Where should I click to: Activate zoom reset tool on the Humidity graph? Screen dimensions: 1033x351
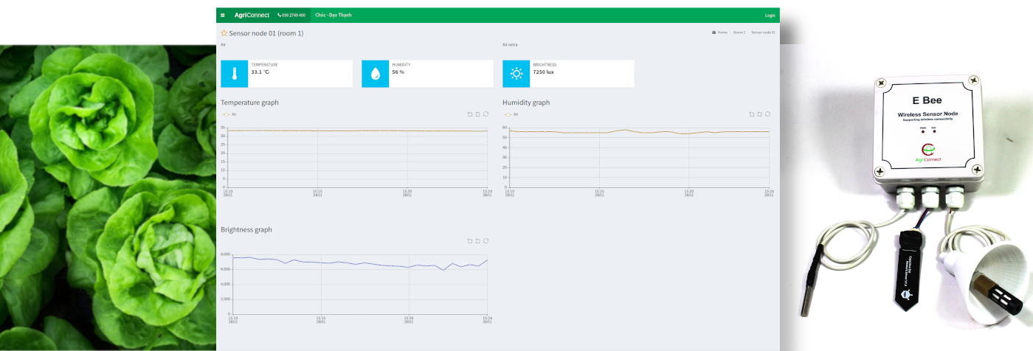point(760,114)
